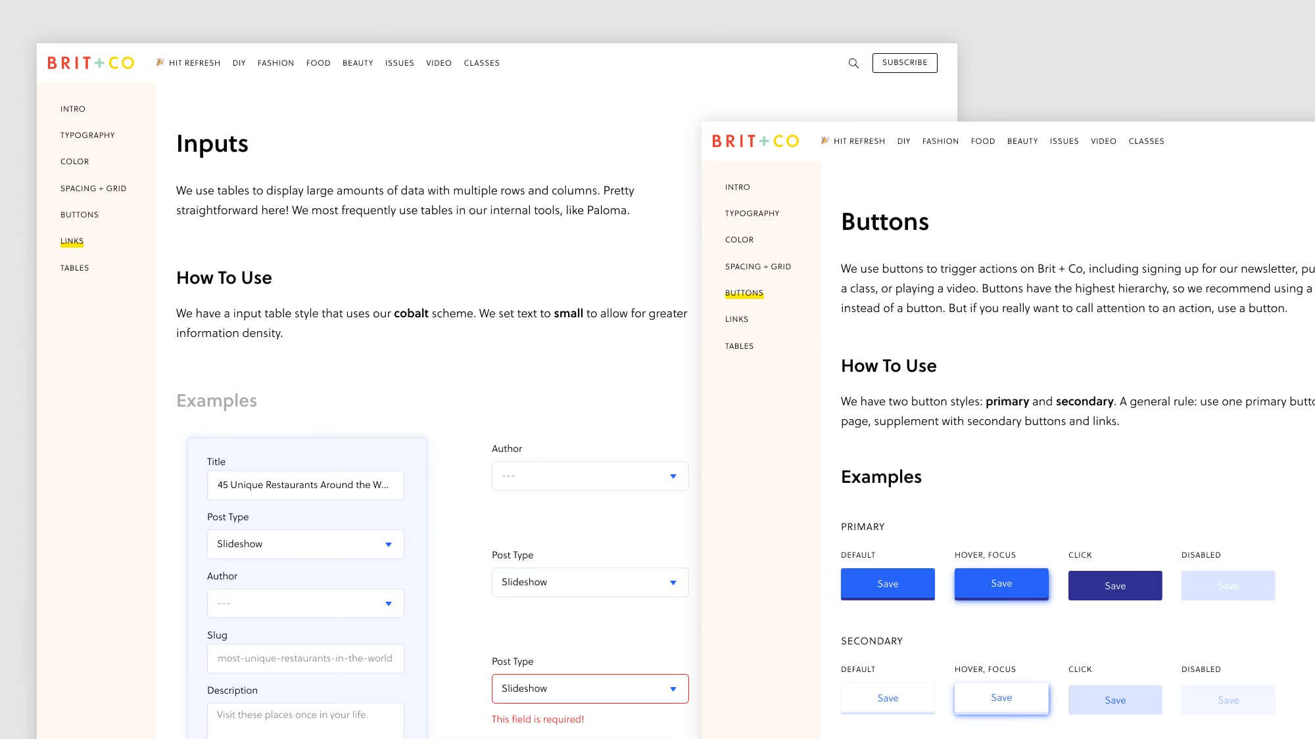The image size is (1315, 739).
Task: Open Color section in left sidebar
Action: (x=75, y=162)
